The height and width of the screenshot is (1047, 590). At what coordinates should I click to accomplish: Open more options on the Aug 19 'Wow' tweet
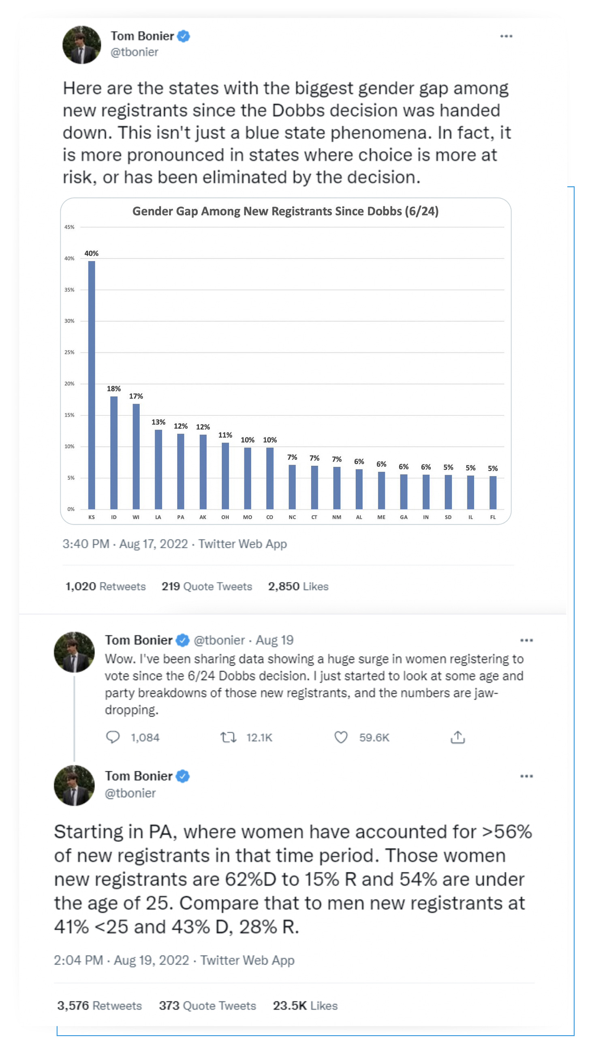tap(526, 640)
